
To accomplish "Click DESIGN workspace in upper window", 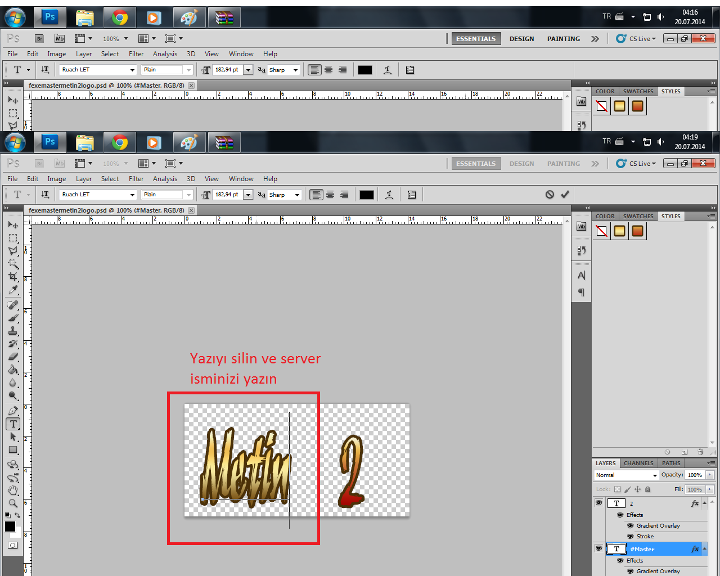I will (522, 39).
